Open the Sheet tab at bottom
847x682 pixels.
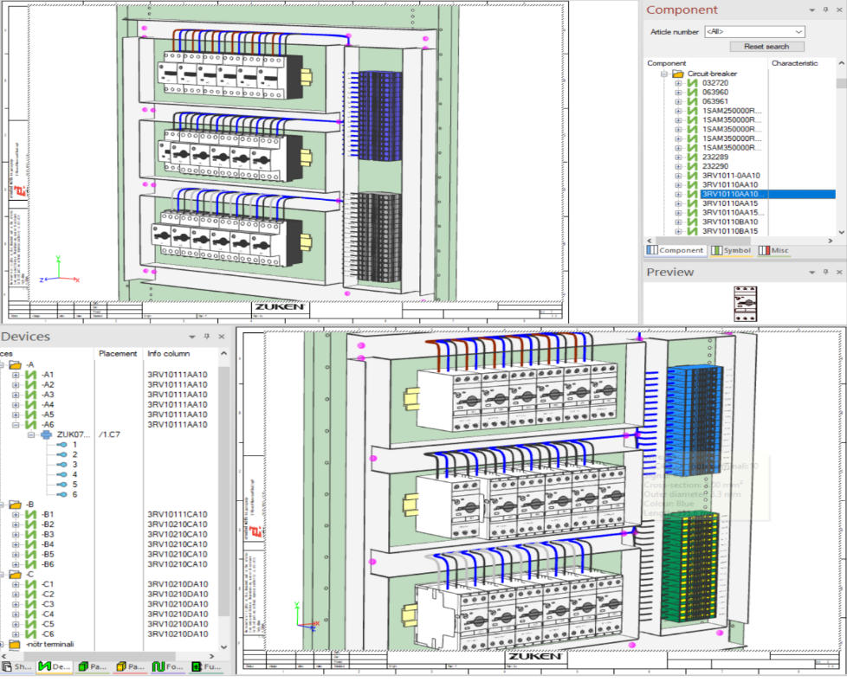point(17,667)
